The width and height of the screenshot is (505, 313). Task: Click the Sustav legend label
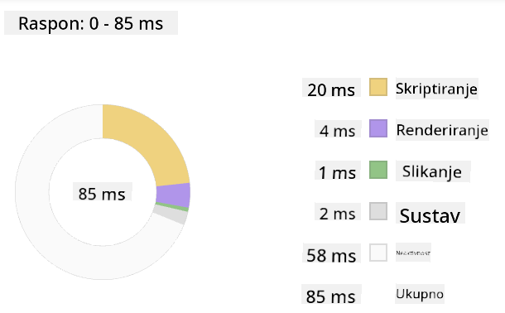(x=430, y=215)
